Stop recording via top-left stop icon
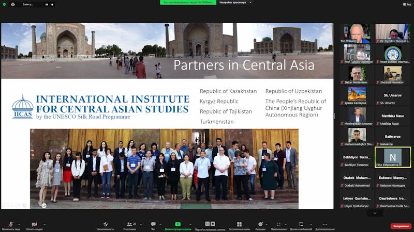Image resolution: width=414 pixels, height=232 pixels. click(52, 5)
